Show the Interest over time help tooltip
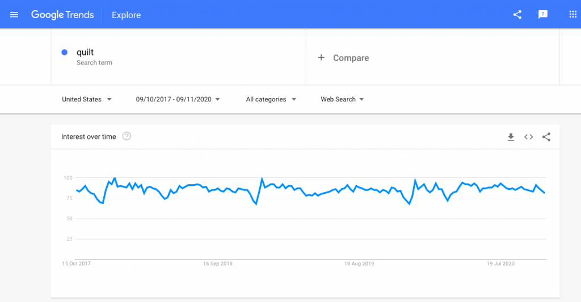Image resolution: width=581 pixels, height=302 pixels. [127, 136]
